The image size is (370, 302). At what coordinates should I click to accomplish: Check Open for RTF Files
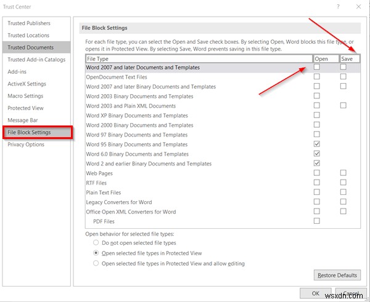[x=317, y=183]
